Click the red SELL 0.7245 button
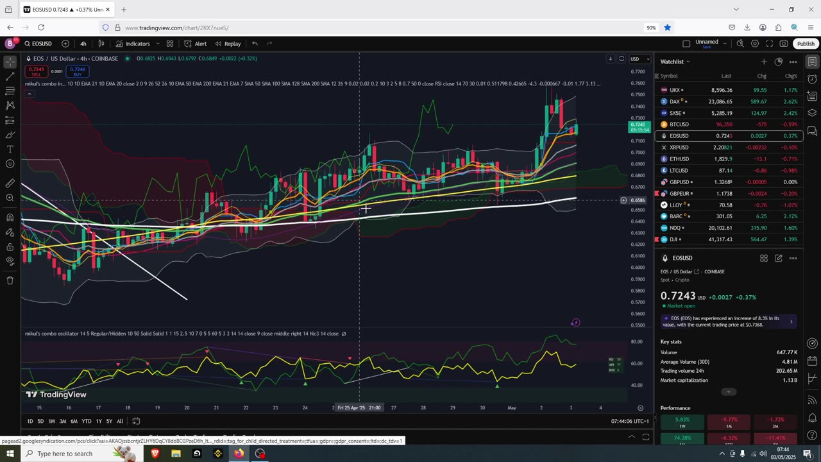 click(37, 71)
